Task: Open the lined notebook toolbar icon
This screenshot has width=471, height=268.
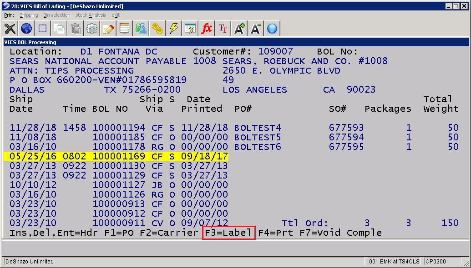Action: click(124, 29)
